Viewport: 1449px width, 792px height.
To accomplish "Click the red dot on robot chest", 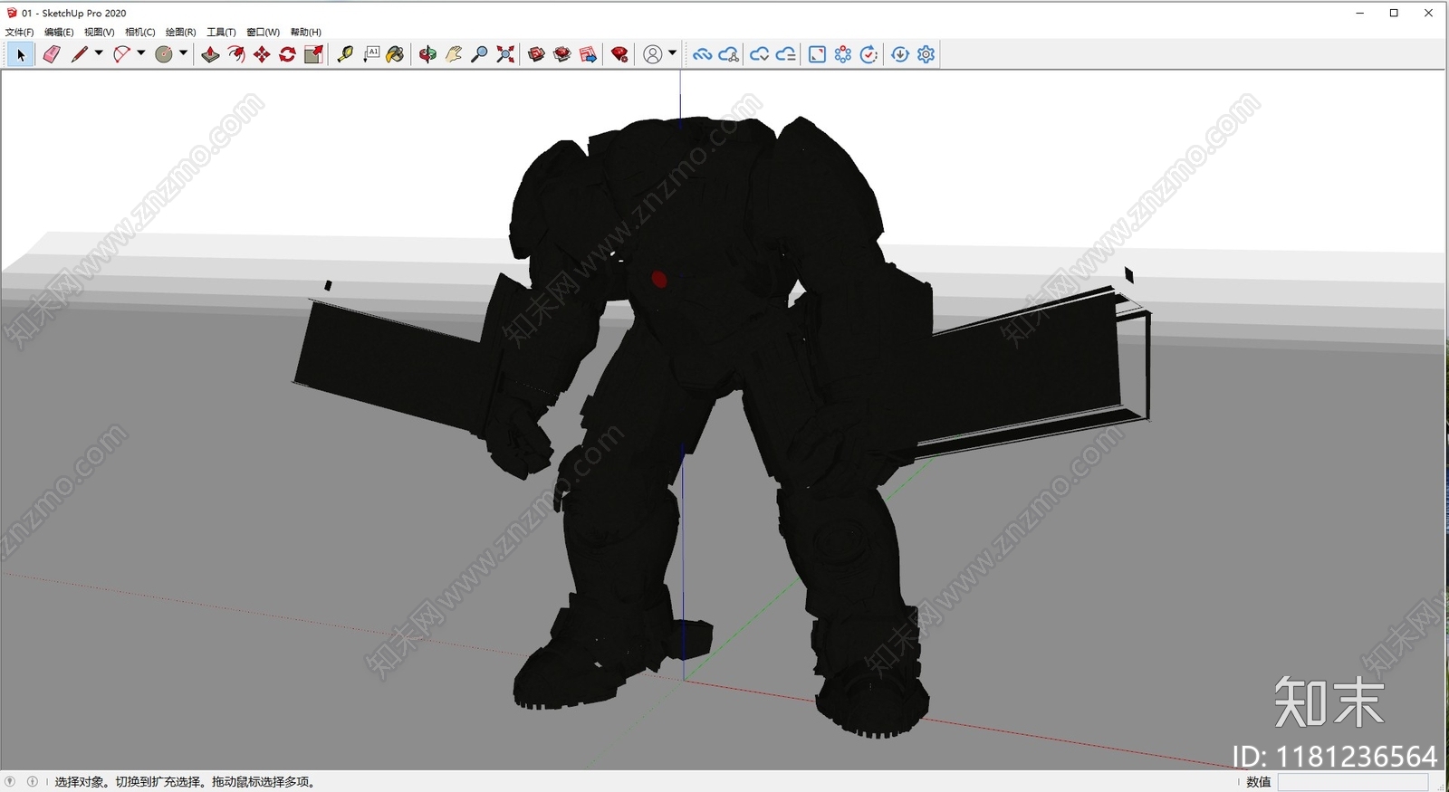I will 659,279.
